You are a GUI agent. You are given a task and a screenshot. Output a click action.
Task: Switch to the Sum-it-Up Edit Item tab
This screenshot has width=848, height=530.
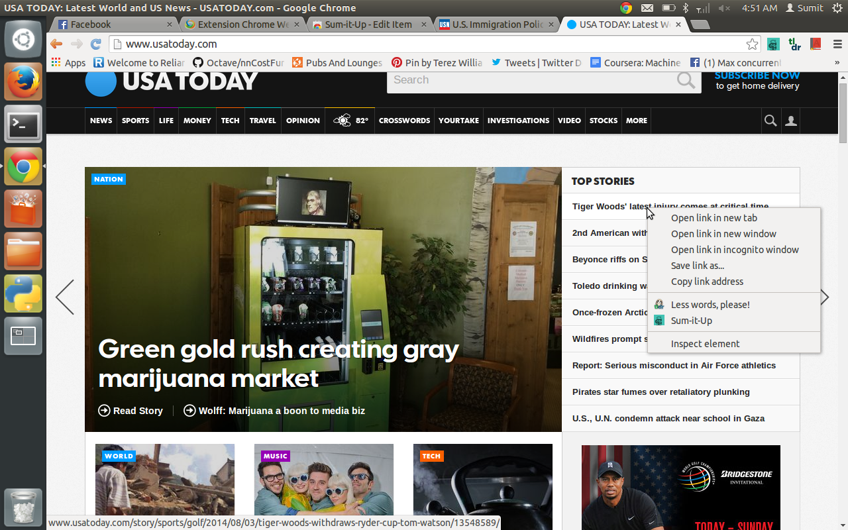click(370, 25)
